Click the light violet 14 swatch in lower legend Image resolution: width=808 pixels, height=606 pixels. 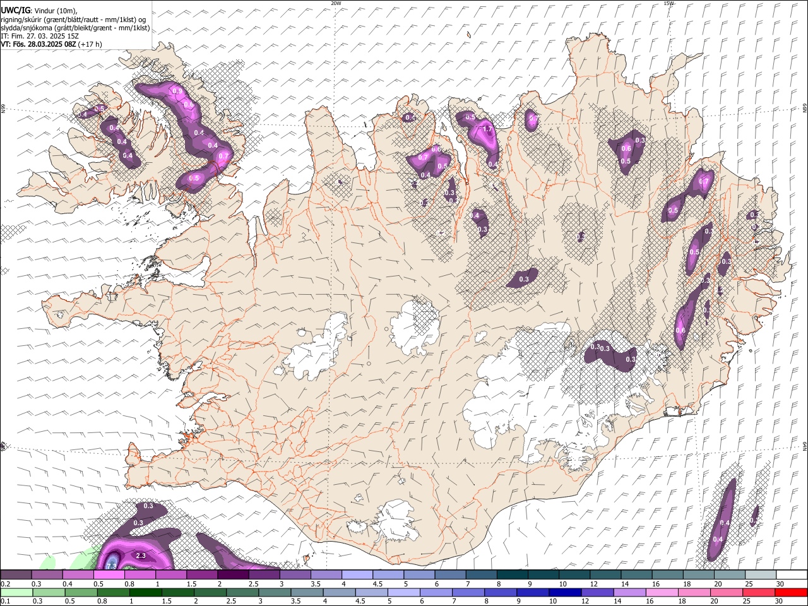click(x=629, y=592)
